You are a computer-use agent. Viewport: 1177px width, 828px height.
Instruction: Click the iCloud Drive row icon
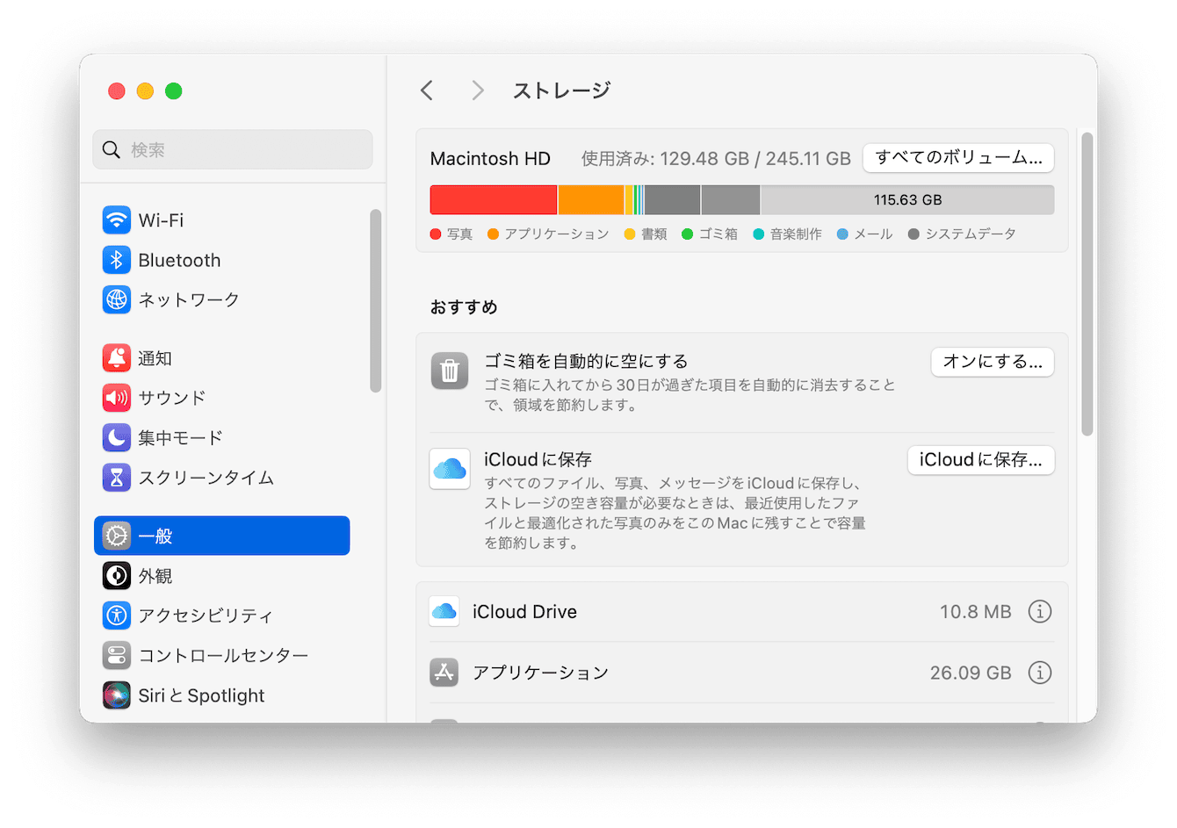pos(444,611)
